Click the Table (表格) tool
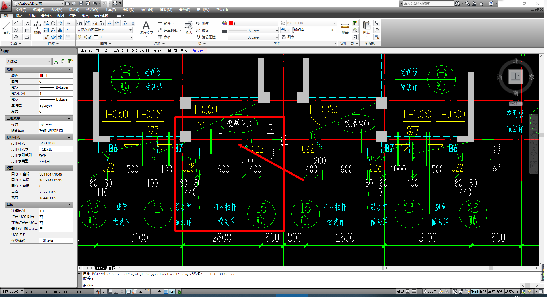This screenshot has height=297, width=547. tap(164, 37)
